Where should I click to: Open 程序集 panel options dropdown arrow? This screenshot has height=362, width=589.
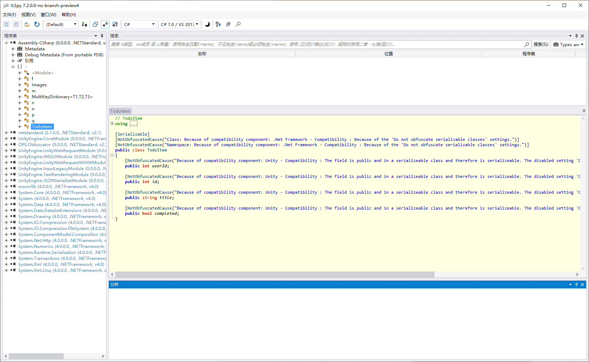[96, 36]
